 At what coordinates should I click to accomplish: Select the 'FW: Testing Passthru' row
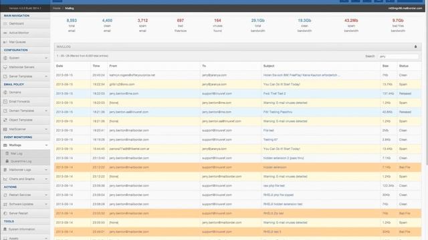237,112
